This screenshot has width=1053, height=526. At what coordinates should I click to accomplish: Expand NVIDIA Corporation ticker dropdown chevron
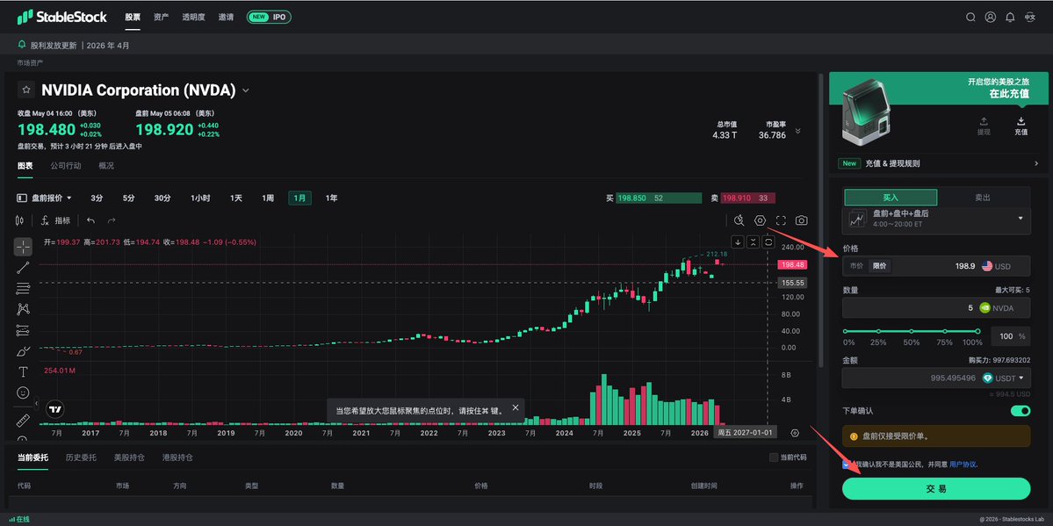click(x=246, y=90)
